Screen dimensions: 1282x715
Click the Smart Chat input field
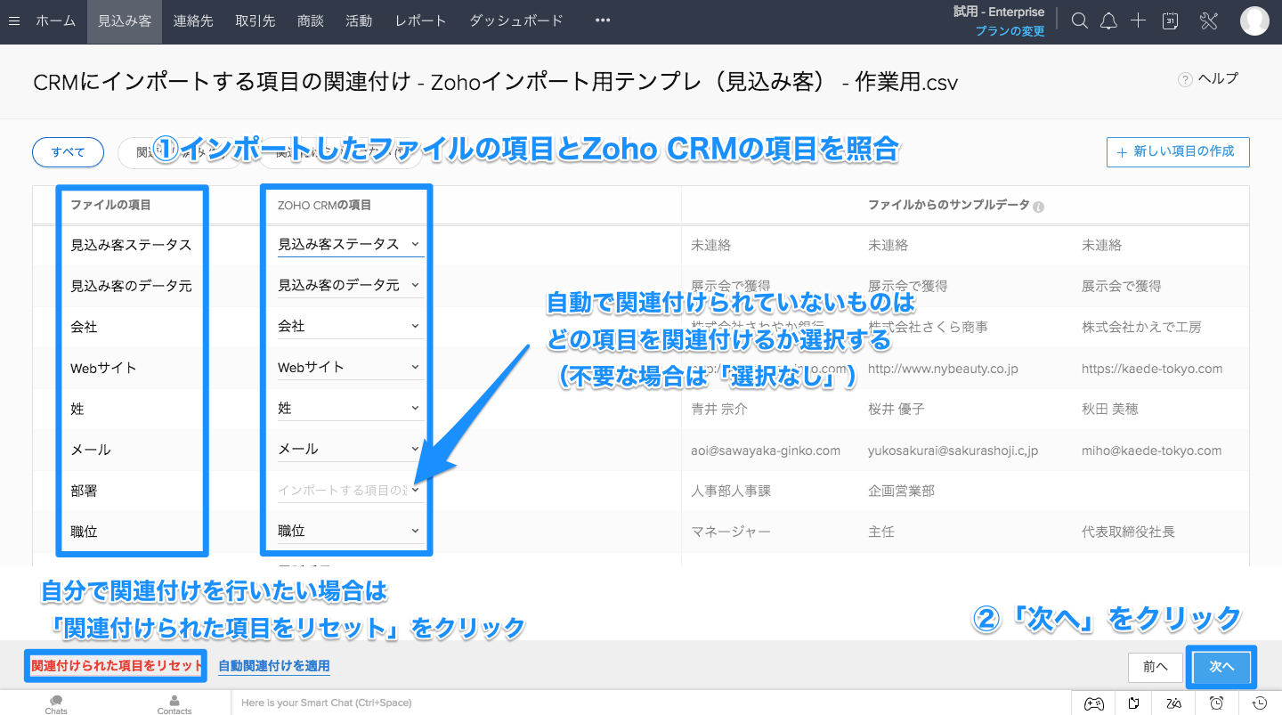650,703
